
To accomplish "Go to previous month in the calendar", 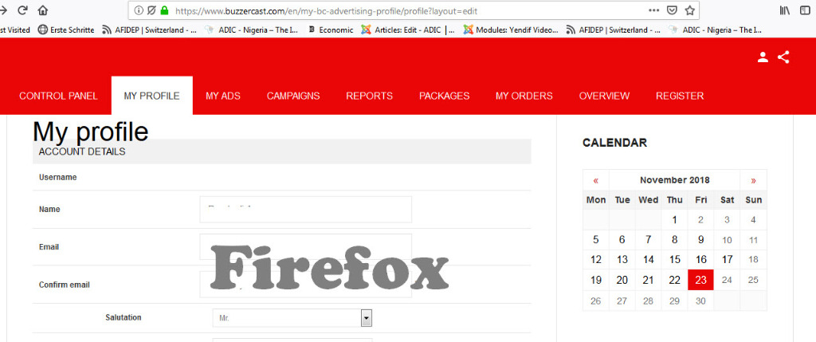I will tap(595, 180).
